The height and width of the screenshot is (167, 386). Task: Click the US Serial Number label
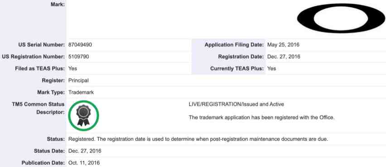pyautogui.click(x=42, y=45)
